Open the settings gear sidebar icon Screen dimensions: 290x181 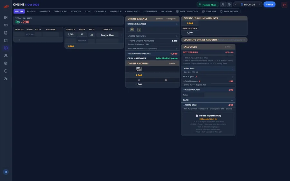[x=6, y=63]
